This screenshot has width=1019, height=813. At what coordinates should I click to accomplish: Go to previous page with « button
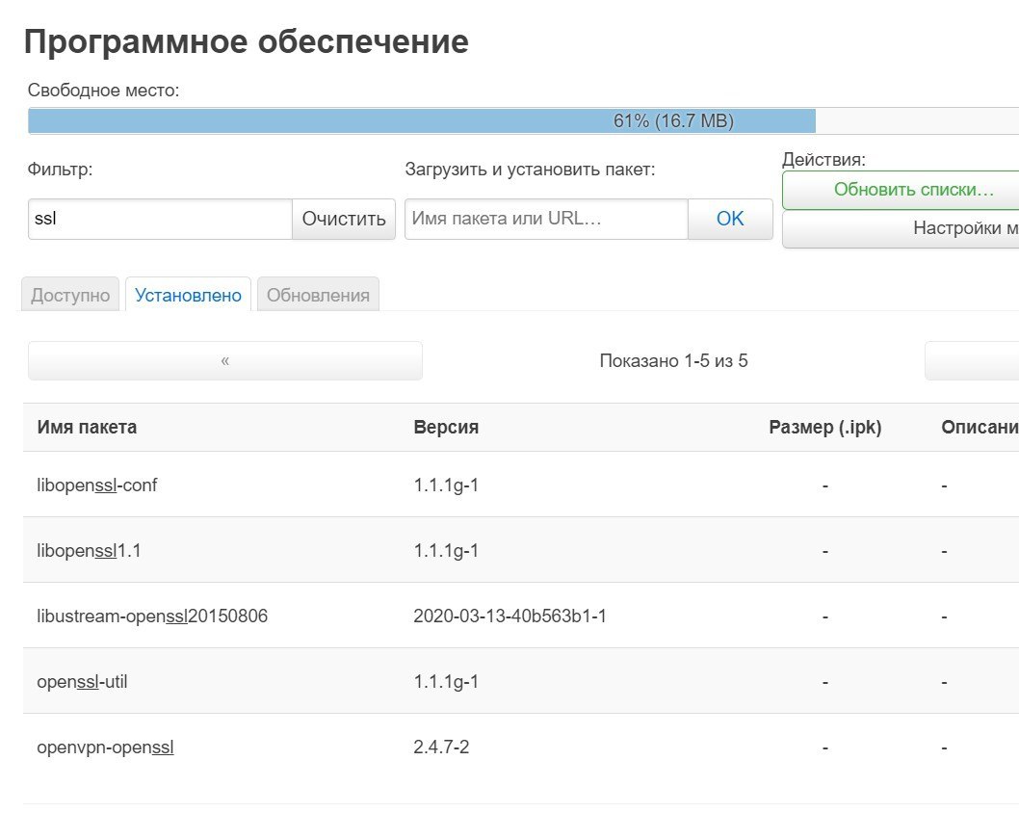pyautogui.click(x=224, y=360)
